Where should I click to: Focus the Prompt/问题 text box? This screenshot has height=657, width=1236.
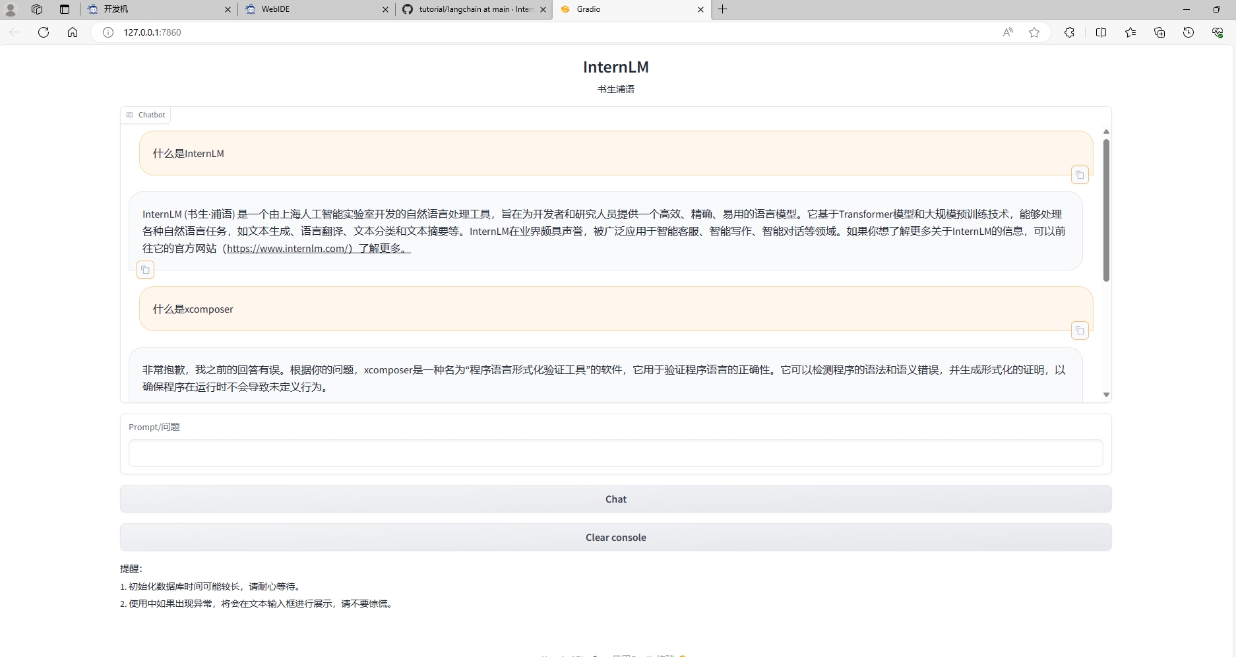point(616,453)
